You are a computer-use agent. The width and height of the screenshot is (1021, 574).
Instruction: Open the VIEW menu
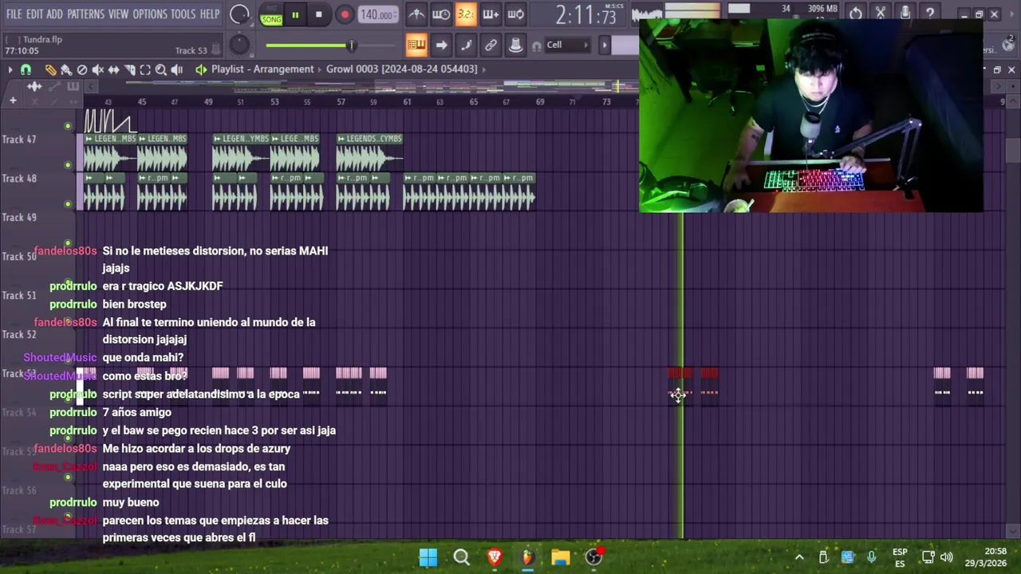(118, 14)
